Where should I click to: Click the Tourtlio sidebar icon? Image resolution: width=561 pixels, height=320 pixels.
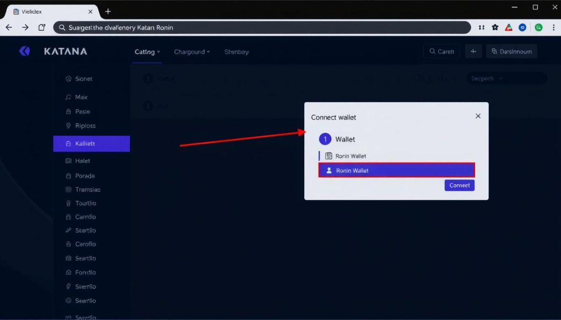point(68,203)
